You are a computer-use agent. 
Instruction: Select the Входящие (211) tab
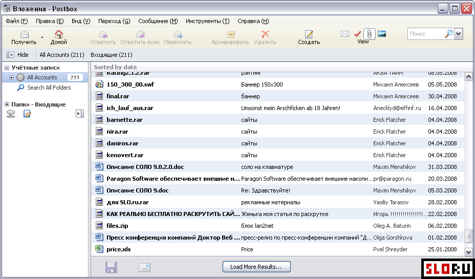click(112, 55)
